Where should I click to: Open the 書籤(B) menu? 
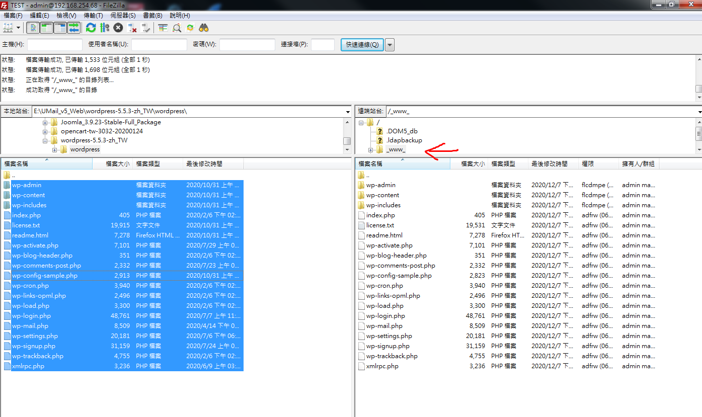(152, 16)
